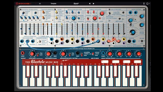
Task: Flip the octaves/preset/none add-to-main switch
Action: click(x=93, y=54)
